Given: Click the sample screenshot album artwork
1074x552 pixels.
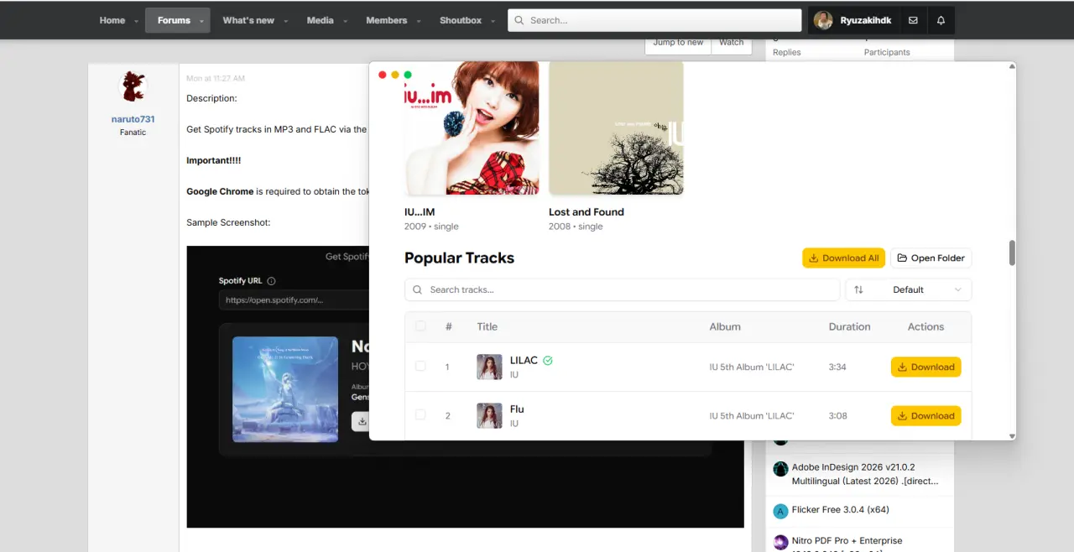Looking at the screenshot, I should (x=285, y=389).
